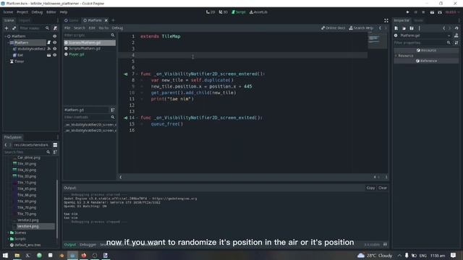
Task: Open Inspector object history icon
Action: [456, 28]
